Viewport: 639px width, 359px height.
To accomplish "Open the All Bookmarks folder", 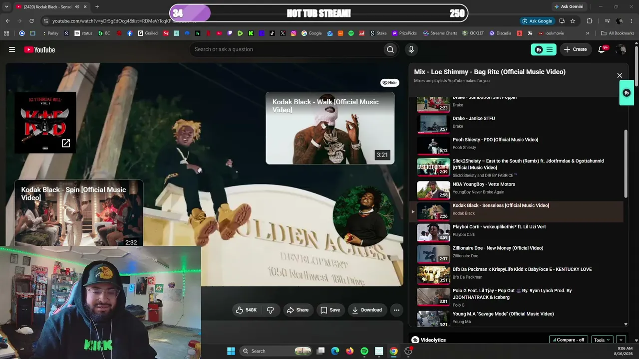I will tap(618, 33).
